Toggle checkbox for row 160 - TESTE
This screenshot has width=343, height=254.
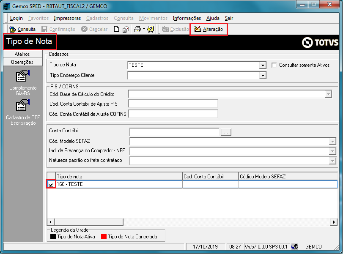(x=51, y=184)
